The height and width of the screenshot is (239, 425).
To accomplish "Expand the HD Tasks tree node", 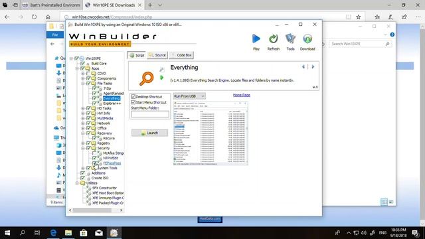I will [x=83, y=108].
